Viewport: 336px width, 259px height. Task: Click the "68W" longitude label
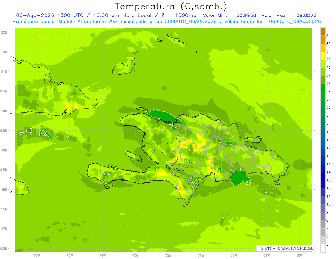tap(299, 255)
